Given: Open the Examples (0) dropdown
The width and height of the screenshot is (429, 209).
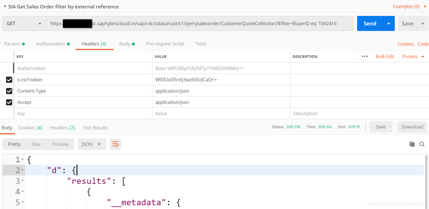Looking at the screenshot, I should tap(410, 6).
